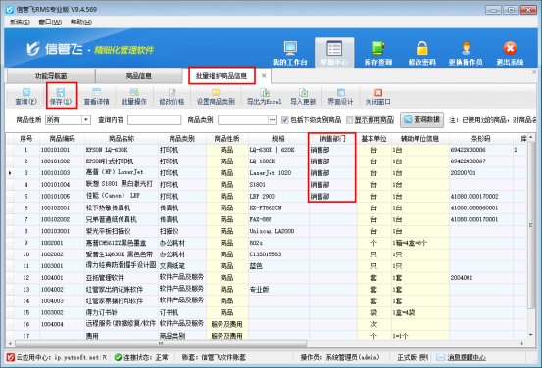
Task: Click 界面设计 toolbar icon
Action: coord(340,92)
